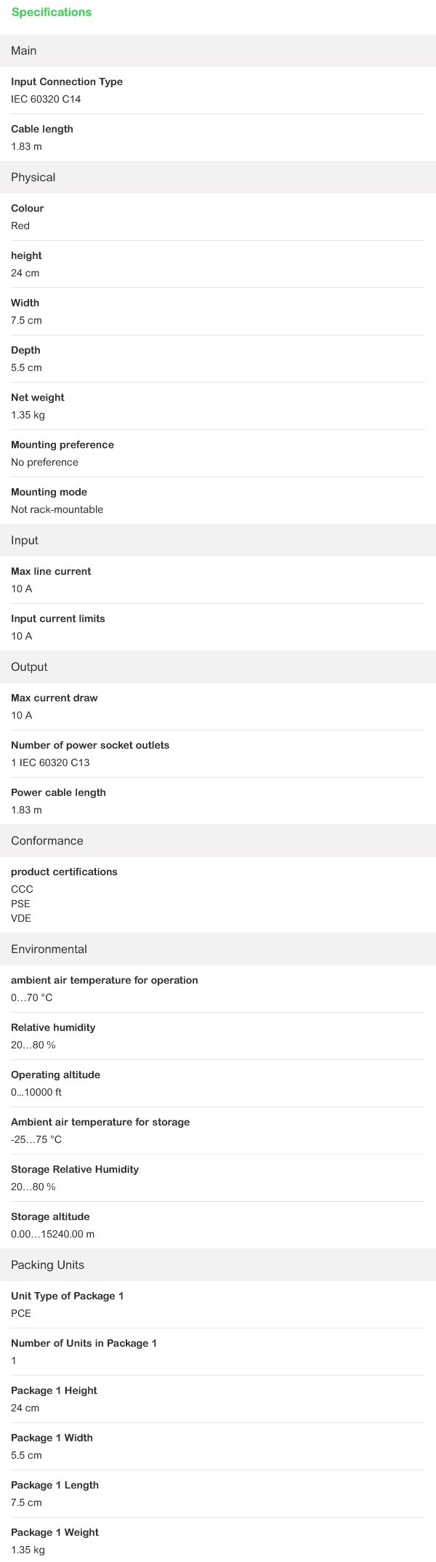Toggle the Environmental section header
Viewport: 436px width, 1562px height.
pos(218,949)
